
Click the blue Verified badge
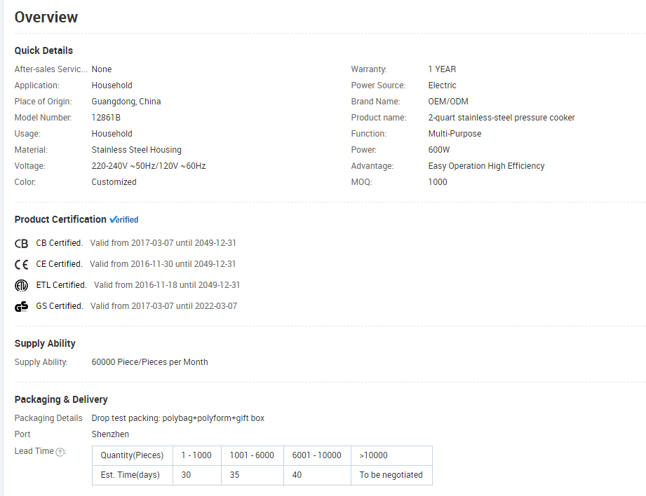(x=124, y=220)
